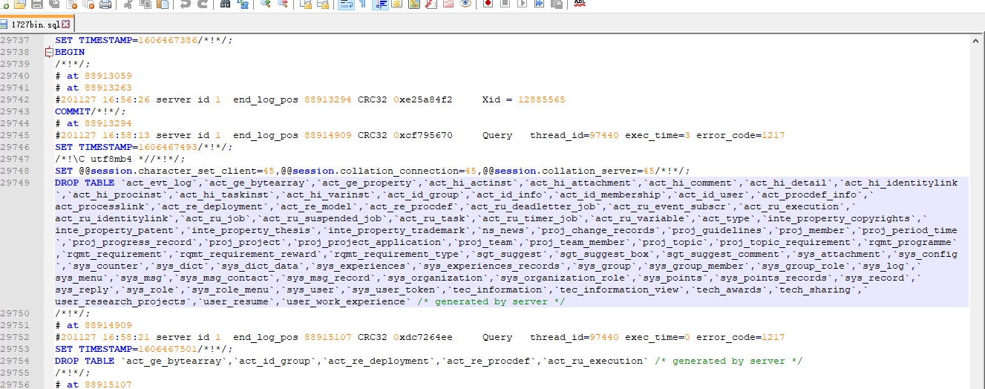Collapse the BEGIN fold marker on line 29738
The height and width of the screenshot is (389, 985).
[50, 52]
